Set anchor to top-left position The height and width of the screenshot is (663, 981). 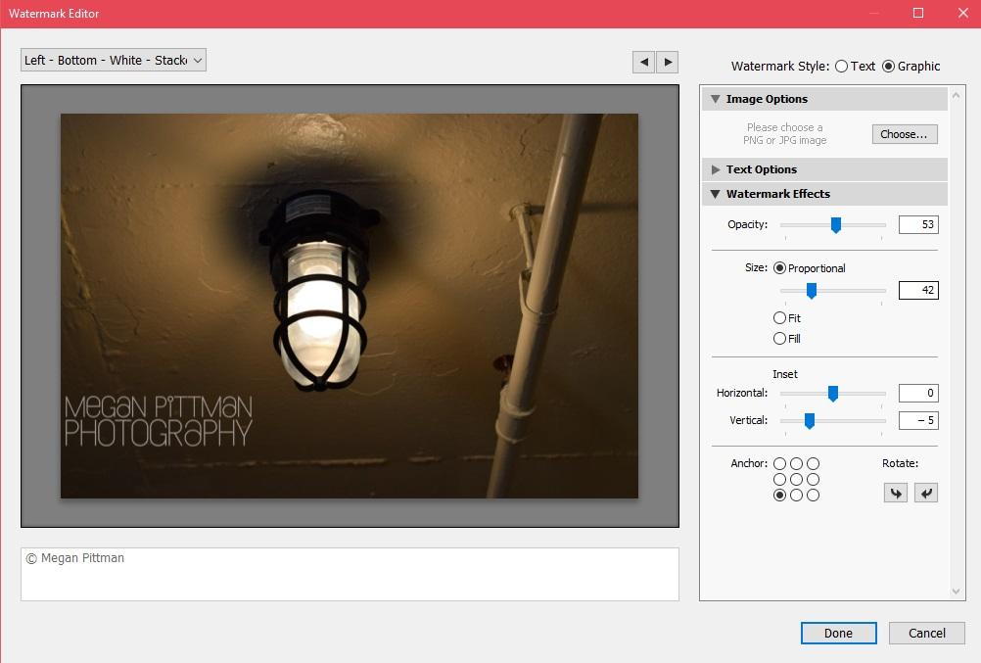click(779, 464)
